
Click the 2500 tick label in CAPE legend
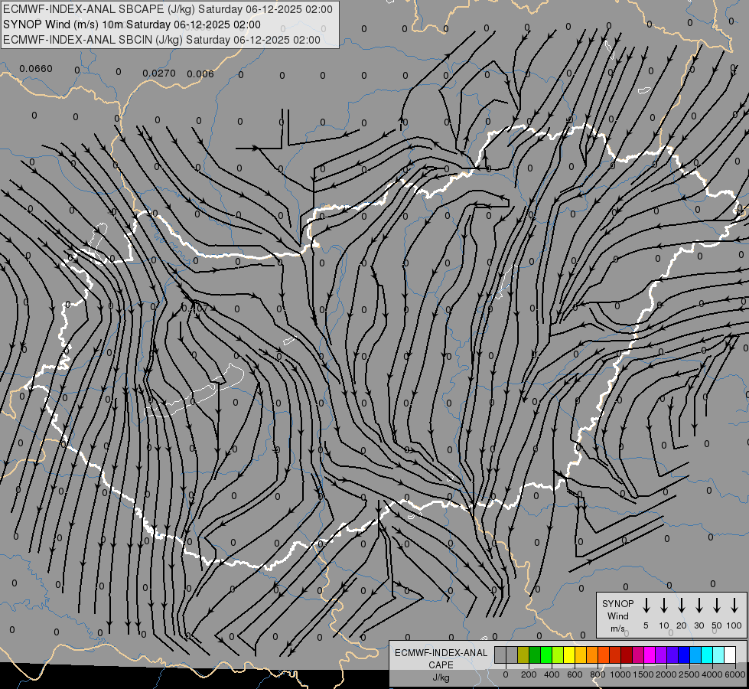tap(689, 674)
